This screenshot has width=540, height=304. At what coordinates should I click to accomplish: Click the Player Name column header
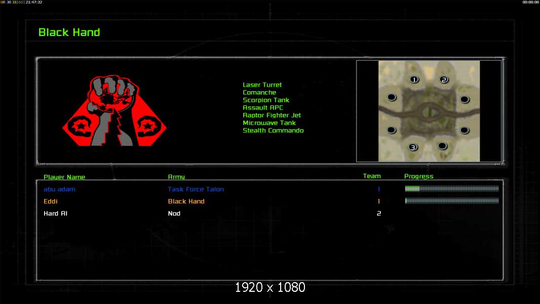coord(64,177)
